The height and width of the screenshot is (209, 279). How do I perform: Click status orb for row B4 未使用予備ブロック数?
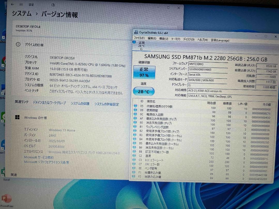coord(135,139)
